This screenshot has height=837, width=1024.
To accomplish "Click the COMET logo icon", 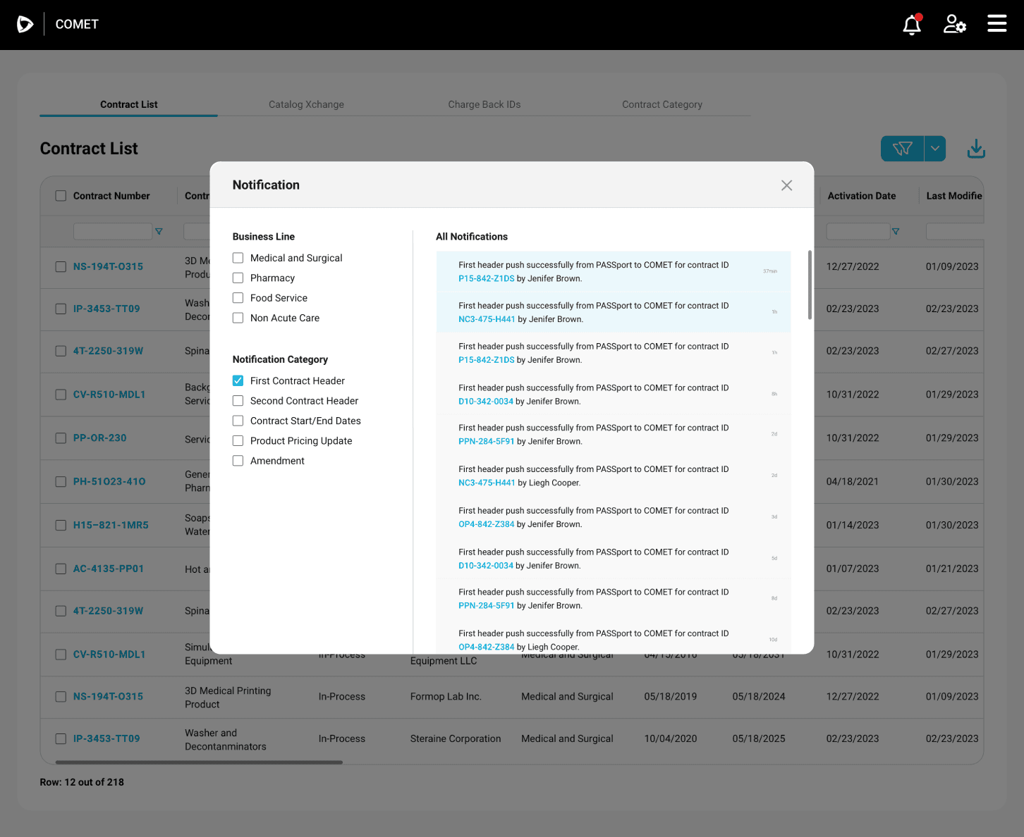I will click(25, 25).
